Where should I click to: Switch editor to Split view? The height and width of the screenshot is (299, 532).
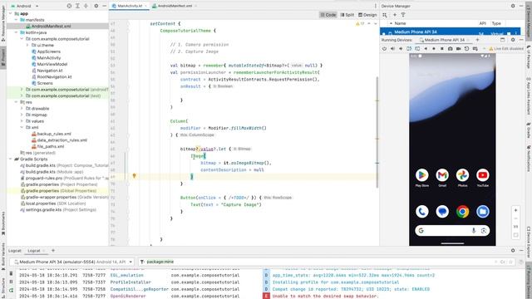[x=347, y=15]
